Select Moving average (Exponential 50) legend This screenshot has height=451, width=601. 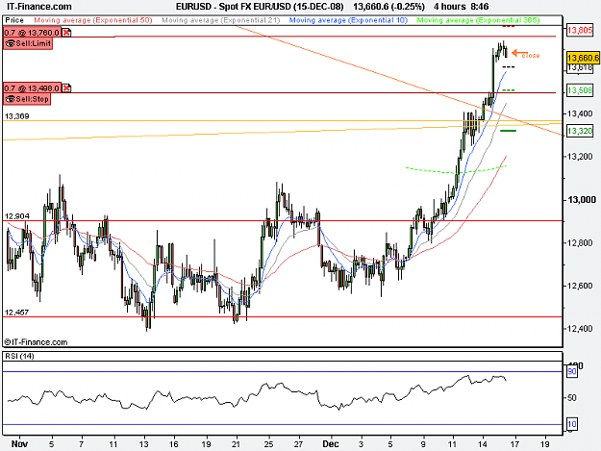pyautogui.click(x=93, y=20)
